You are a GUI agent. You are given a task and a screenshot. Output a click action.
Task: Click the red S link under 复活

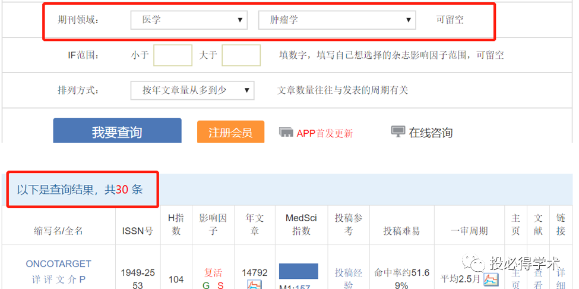click(220, 285)
